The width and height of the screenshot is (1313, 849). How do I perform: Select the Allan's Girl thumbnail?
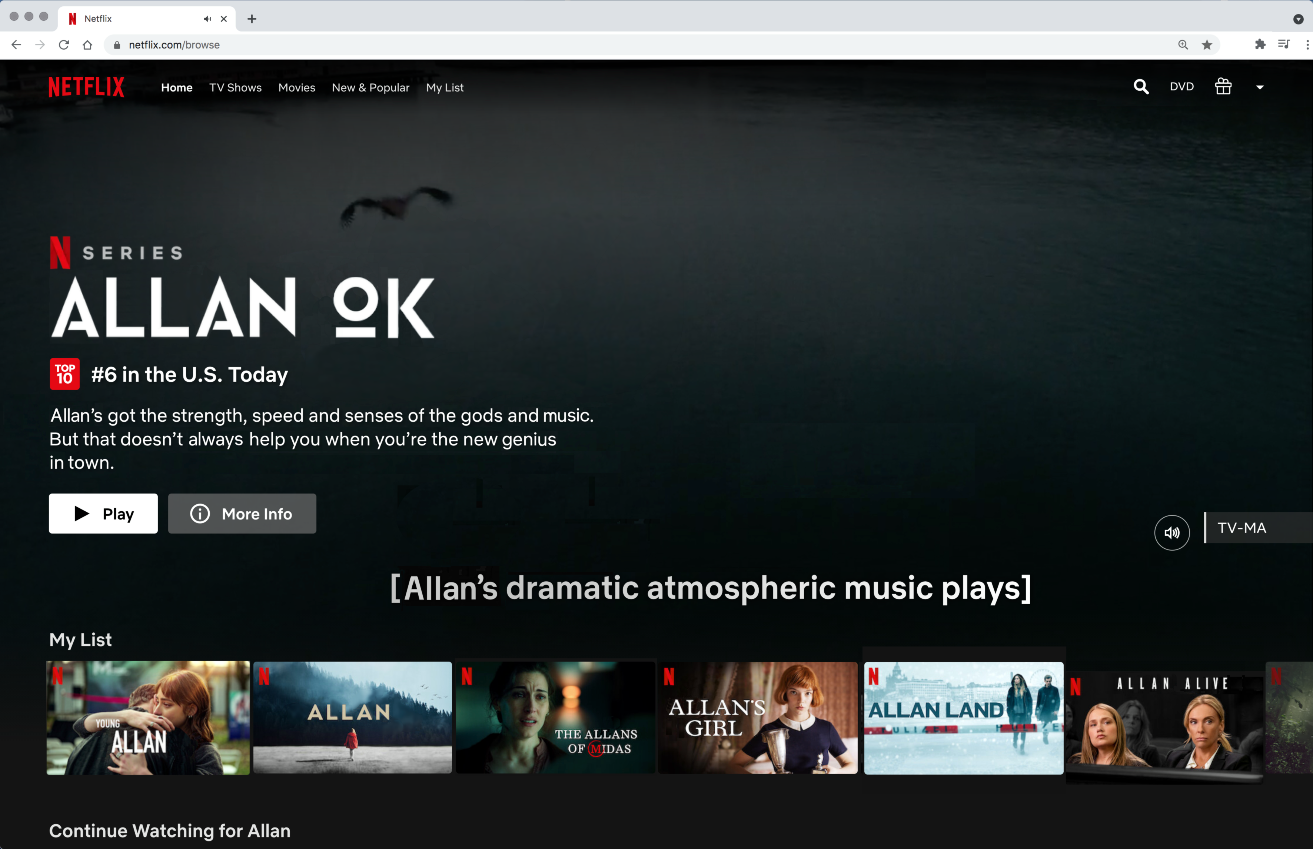click(x=758, y=718)
